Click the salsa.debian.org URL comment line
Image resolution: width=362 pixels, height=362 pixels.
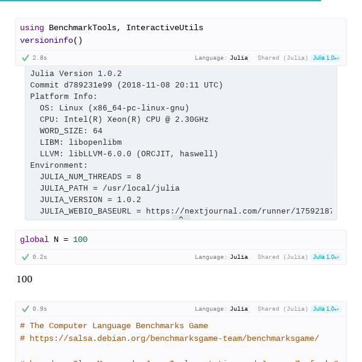click(x=174, y=338)
